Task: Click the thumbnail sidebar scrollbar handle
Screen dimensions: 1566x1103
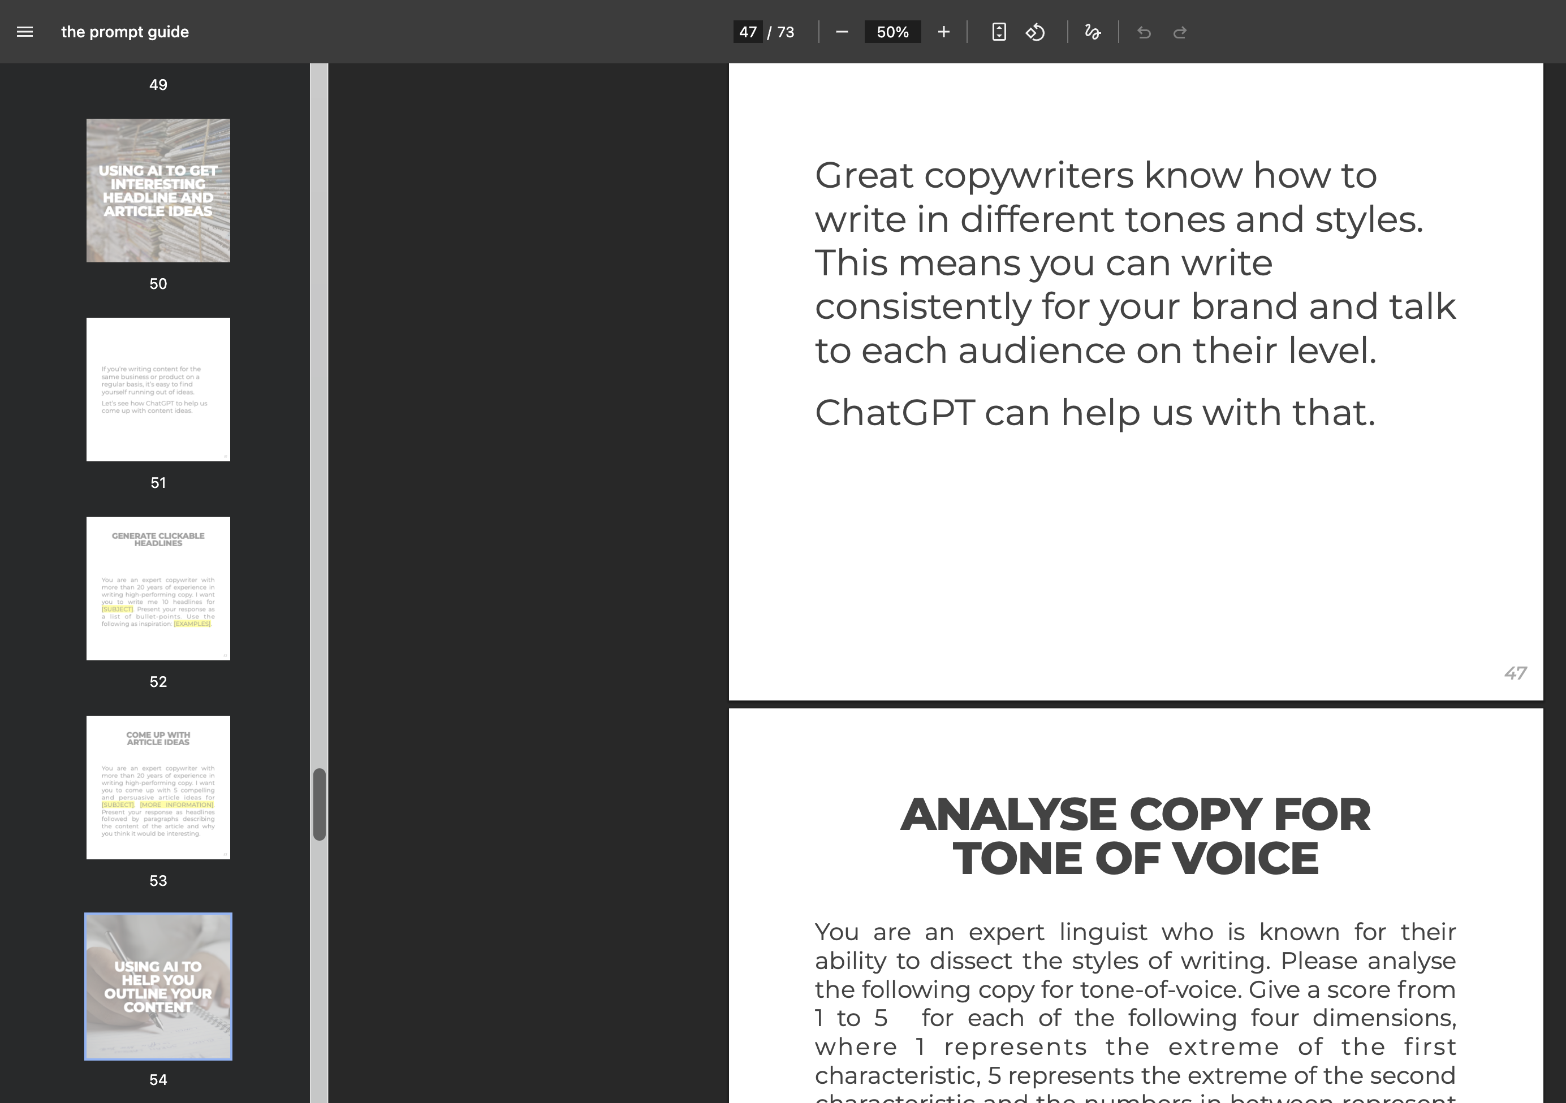Action: (x=319, y=804)
